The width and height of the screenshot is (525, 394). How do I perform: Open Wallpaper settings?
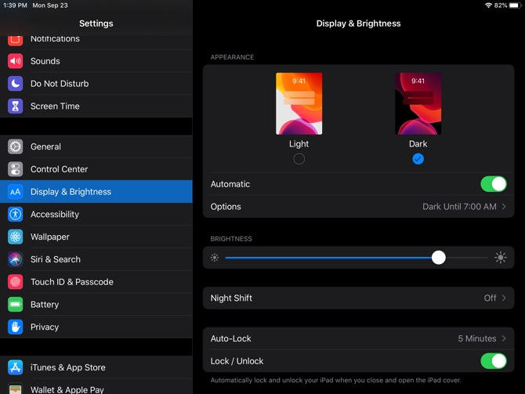[96, 237]
